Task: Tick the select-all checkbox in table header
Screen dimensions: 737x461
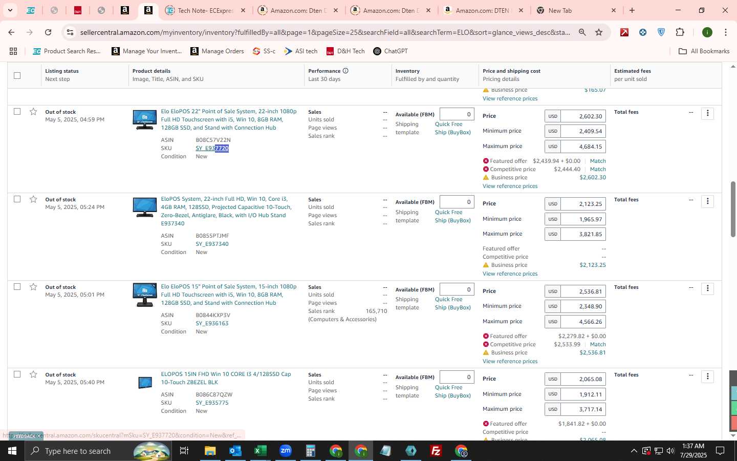Action: (17, 75)
